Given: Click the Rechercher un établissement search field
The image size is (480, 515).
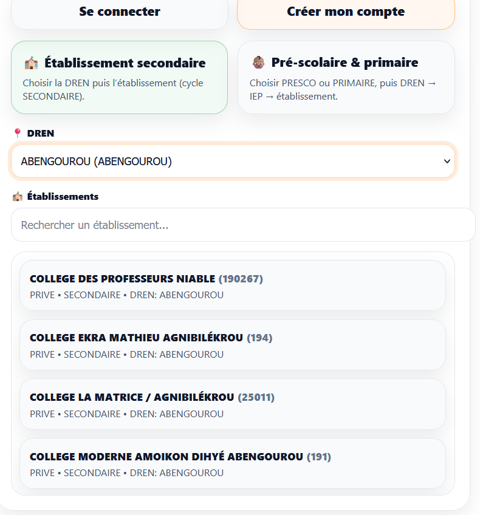Looking at the screenshot, I should click(233, 224).
